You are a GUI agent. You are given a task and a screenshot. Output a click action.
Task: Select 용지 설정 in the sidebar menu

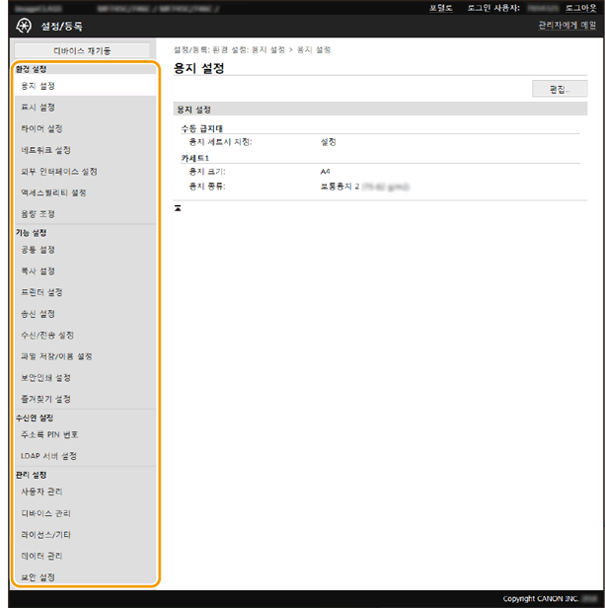pos(38,86)
